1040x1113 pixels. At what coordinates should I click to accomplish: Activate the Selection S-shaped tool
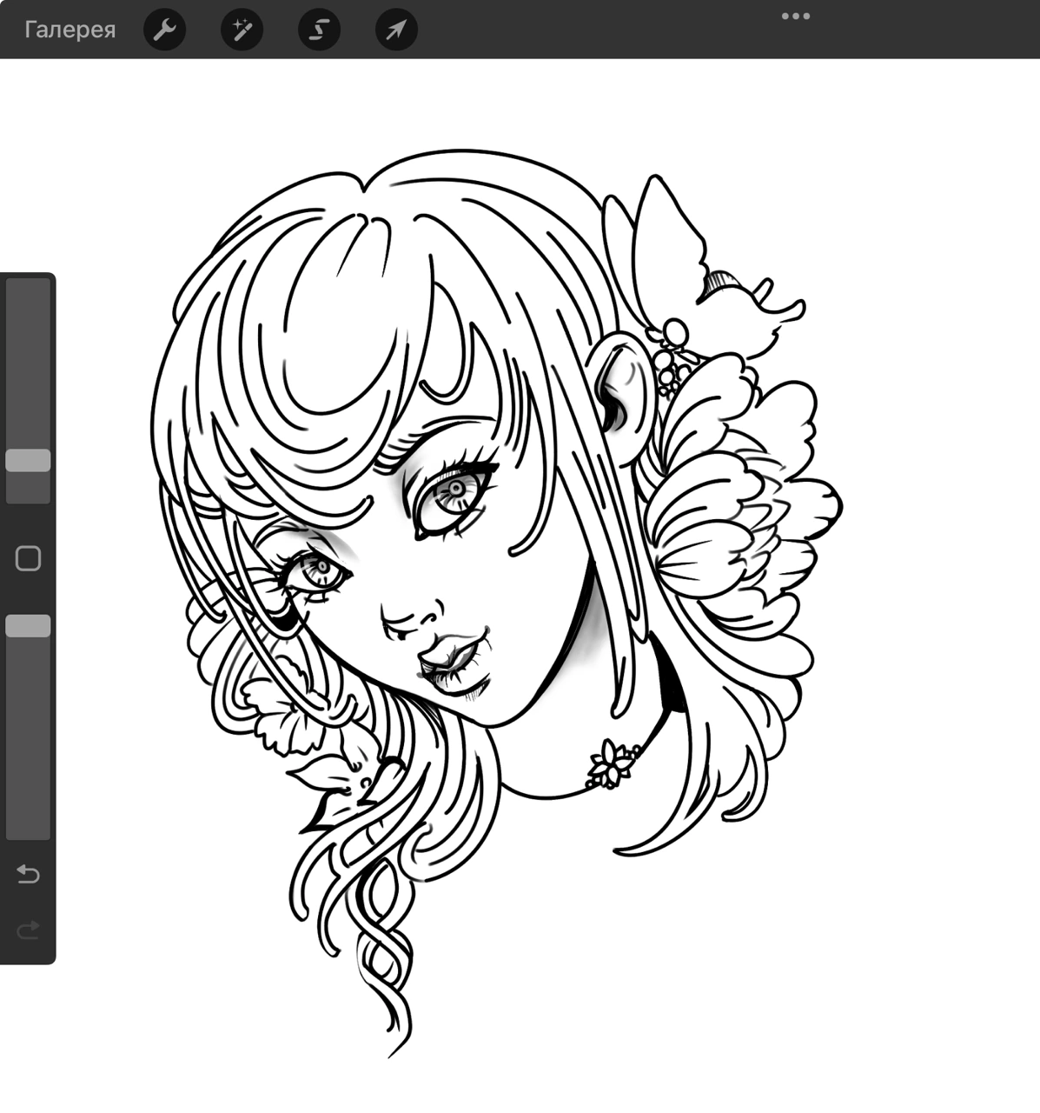pos(319,30)
